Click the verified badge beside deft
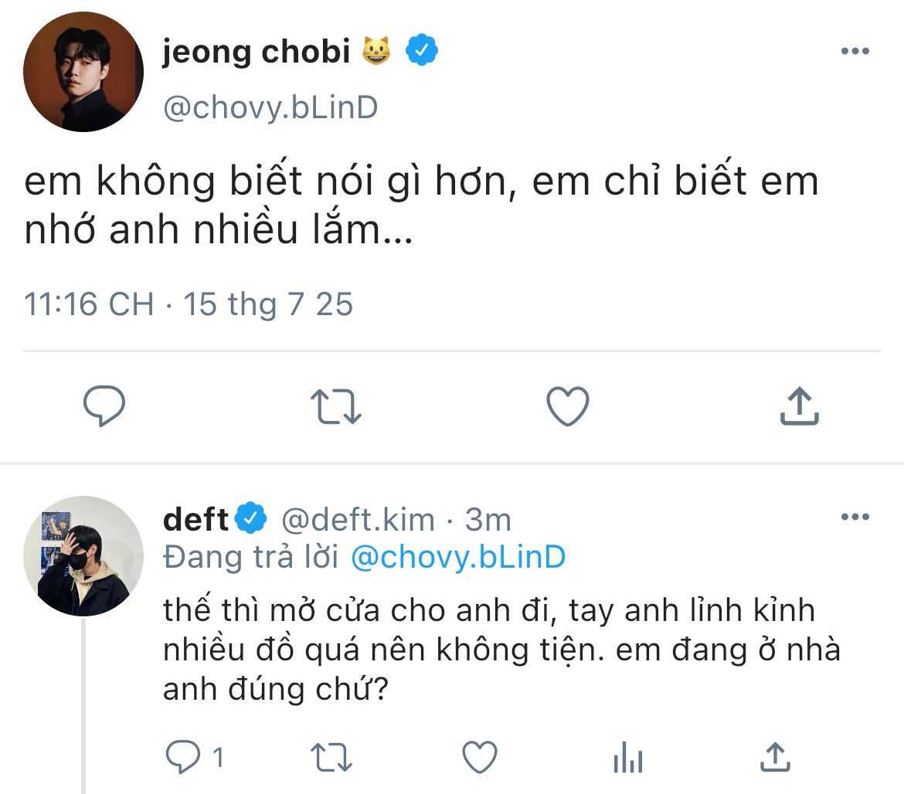Viewport: 904px width, 794px height. point(250,520)
